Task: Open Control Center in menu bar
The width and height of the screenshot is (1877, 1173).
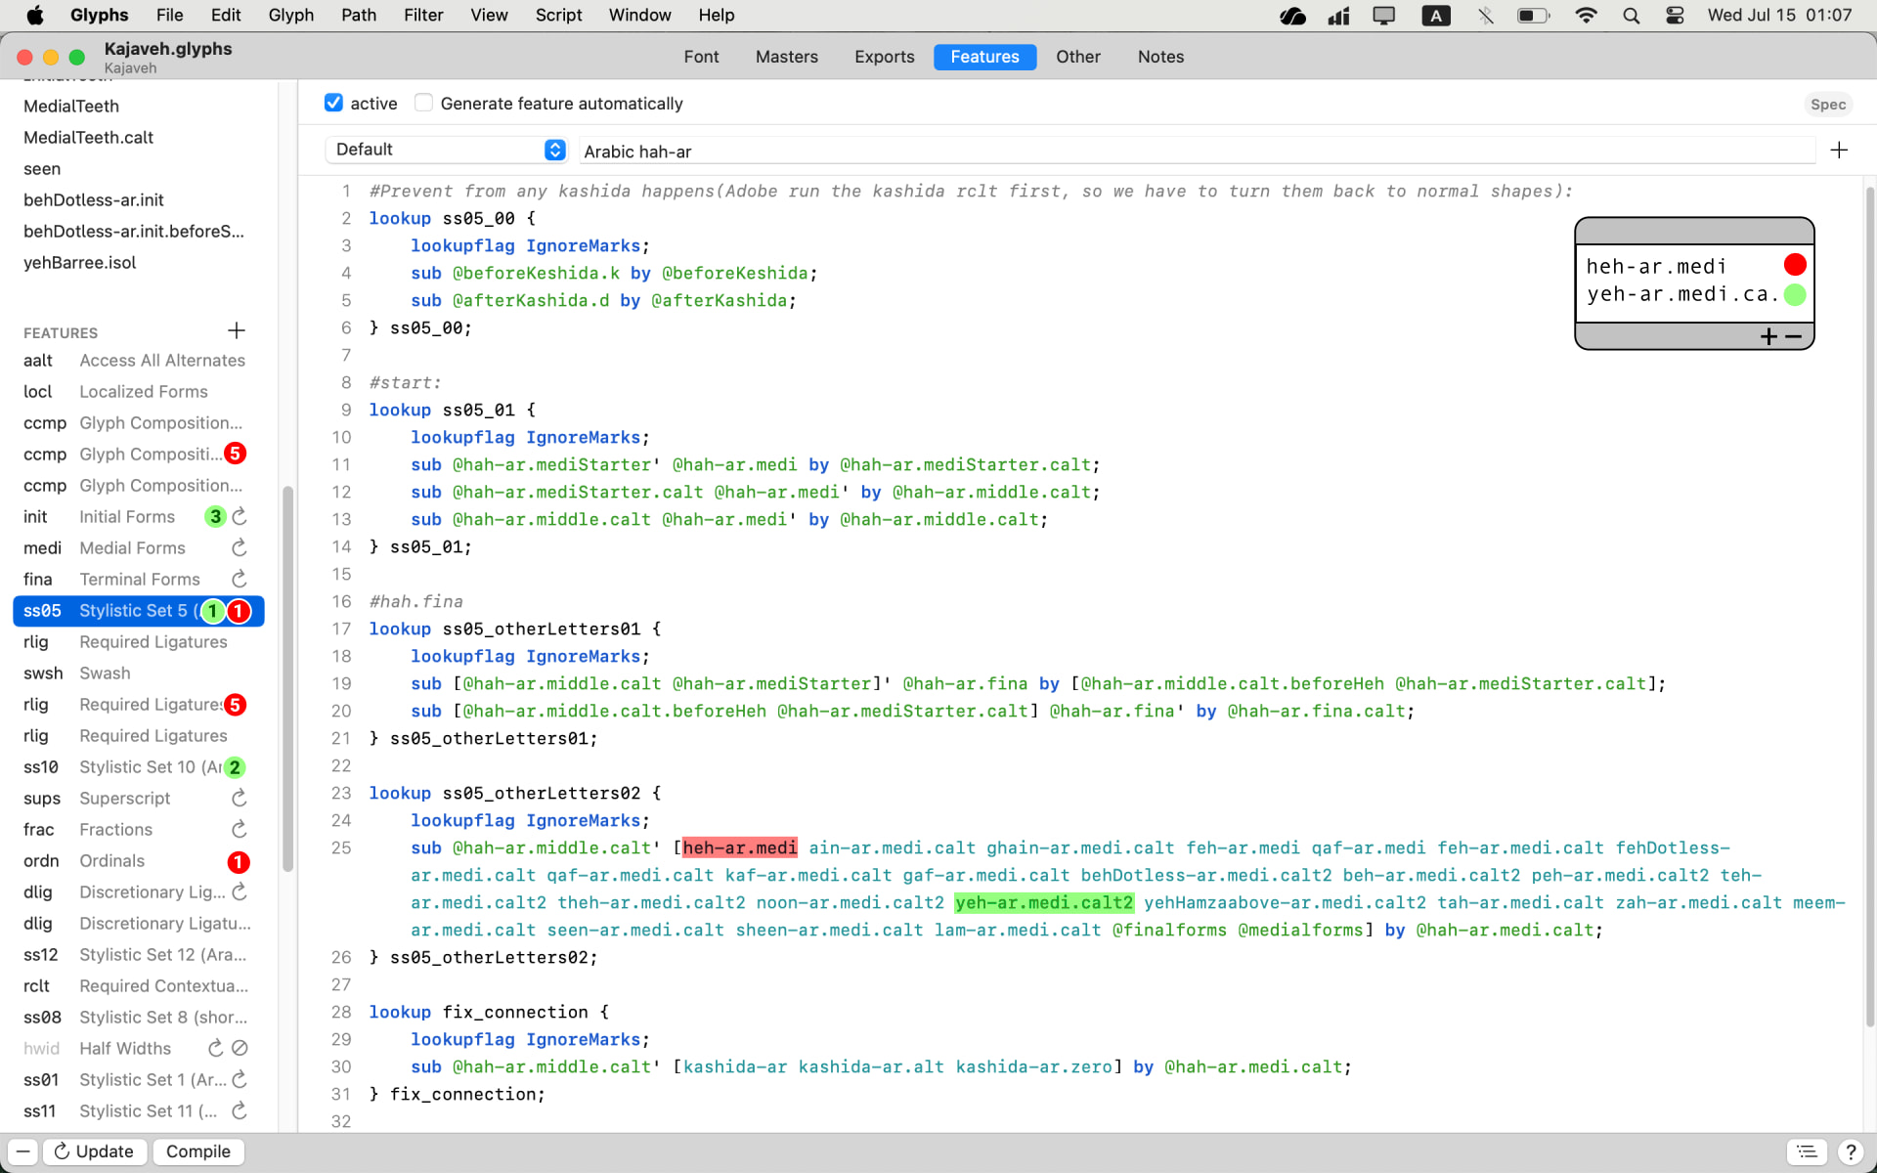Action: coord(1675,16)
